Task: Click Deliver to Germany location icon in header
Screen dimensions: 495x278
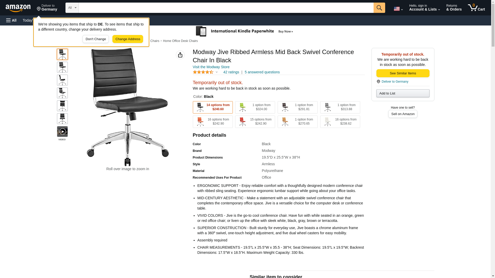Action: coord(39,9)
